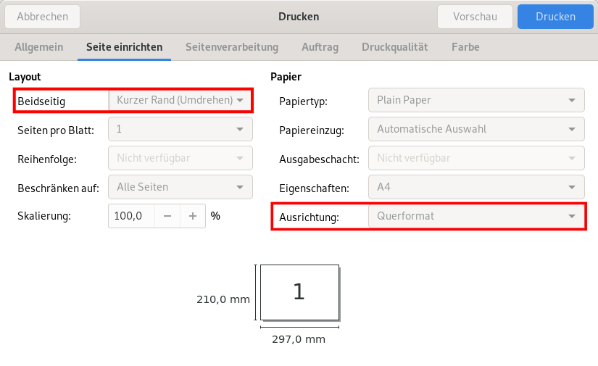Image resolution: width=598 pixels, height=366 pixels.
Task: Change the Ausrichtung dropdown from Querformat
Action: (x=476, y=216)
